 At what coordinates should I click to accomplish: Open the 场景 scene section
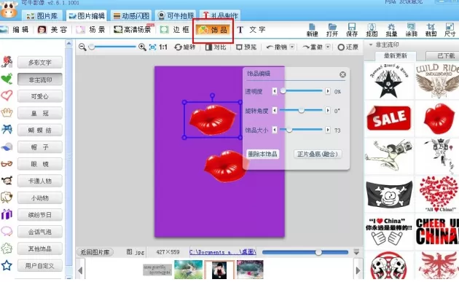point(91,30)
